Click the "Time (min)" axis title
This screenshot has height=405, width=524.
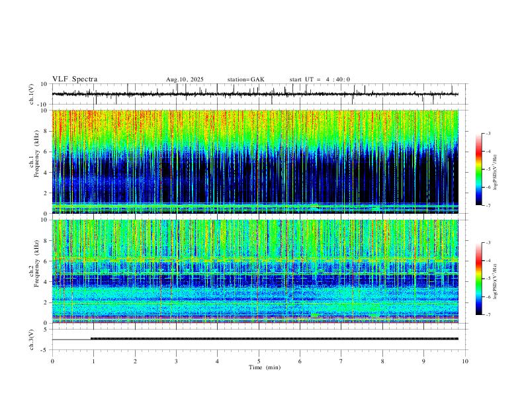[265, 367]
